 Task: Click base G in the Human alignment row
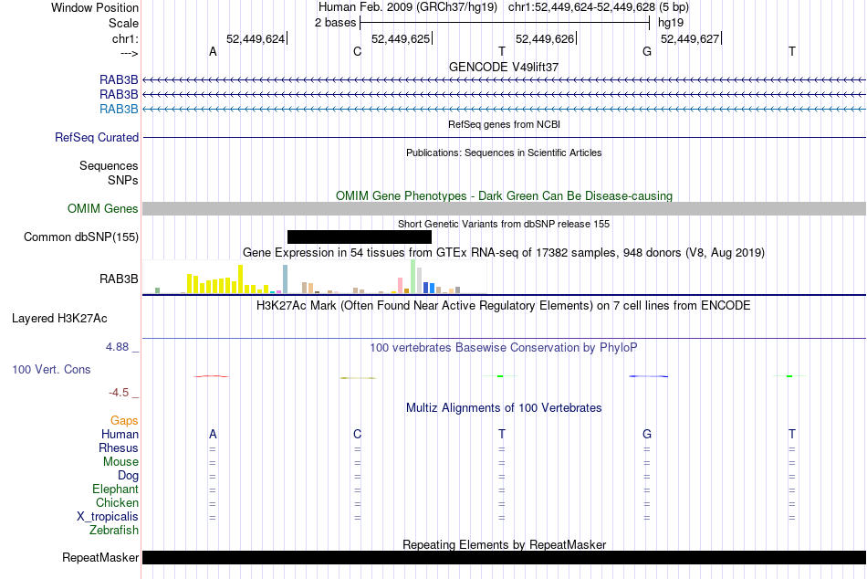point(647,434)
